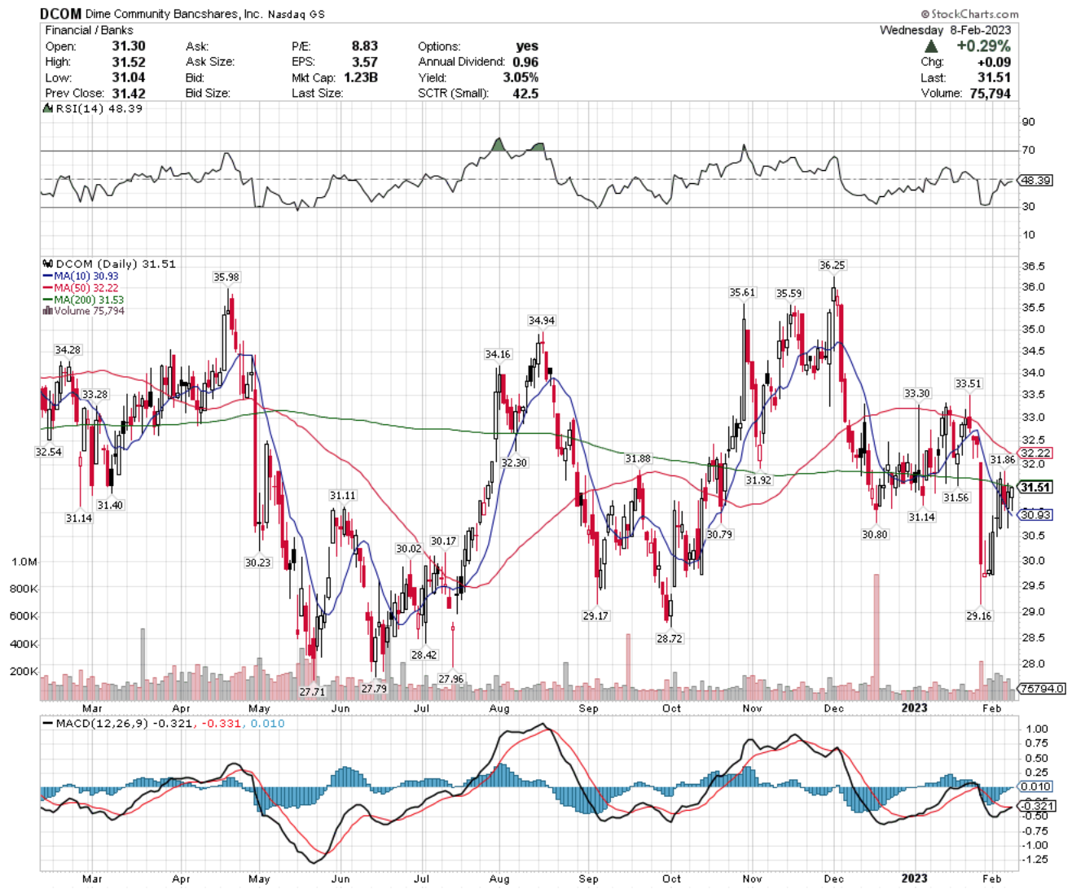Click the 1.0M volume scale label
Screen dimensions: 1072x889
pyautogui.click(x=24, y=562)
